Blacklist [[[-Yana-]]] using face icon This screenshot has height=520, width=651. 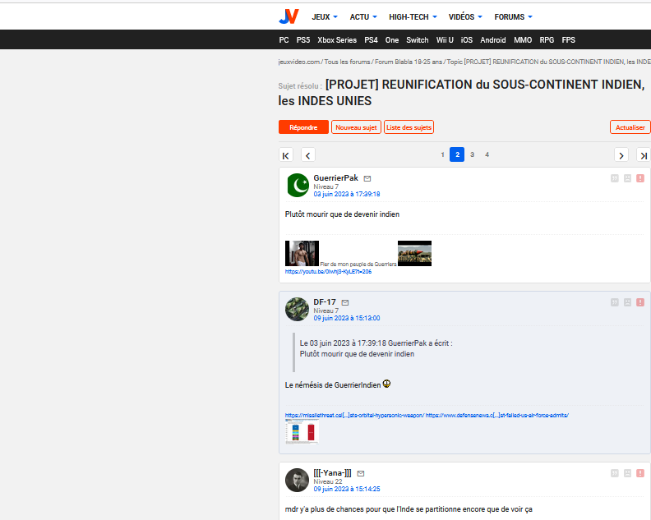pos(627,473)
